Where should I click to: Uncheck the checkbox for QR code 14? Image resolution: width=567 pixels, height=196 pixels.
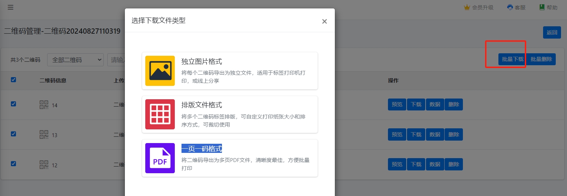coord(13,104)
